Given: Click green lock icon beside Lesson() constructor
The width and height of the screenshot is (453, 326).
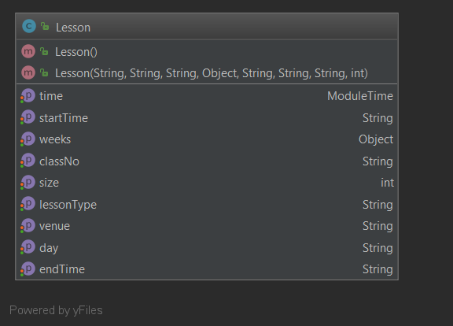Looking at the screenshot, I should tap(44, 51).
